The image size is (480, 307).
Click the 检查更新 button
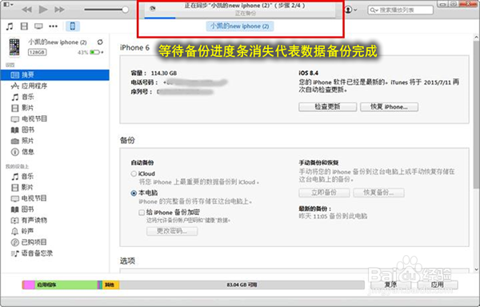tap(327, 106)
